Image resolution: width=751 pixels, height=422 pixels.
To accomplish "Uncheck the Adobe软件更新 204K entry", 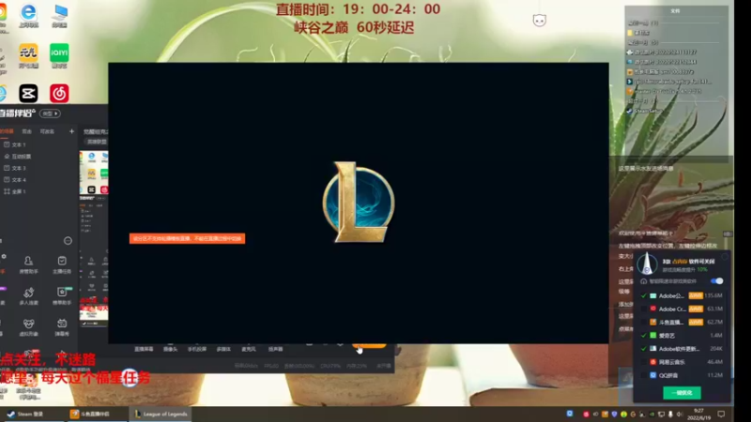I will click(644, 349).
